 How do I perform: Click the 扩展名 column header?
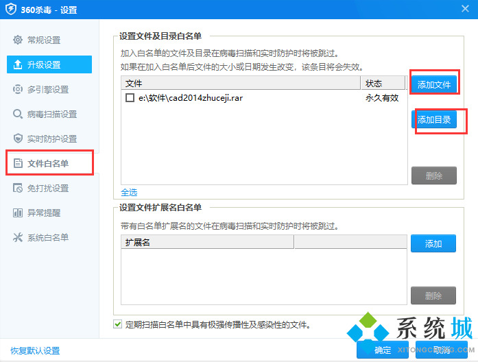(x=207, y=242)
